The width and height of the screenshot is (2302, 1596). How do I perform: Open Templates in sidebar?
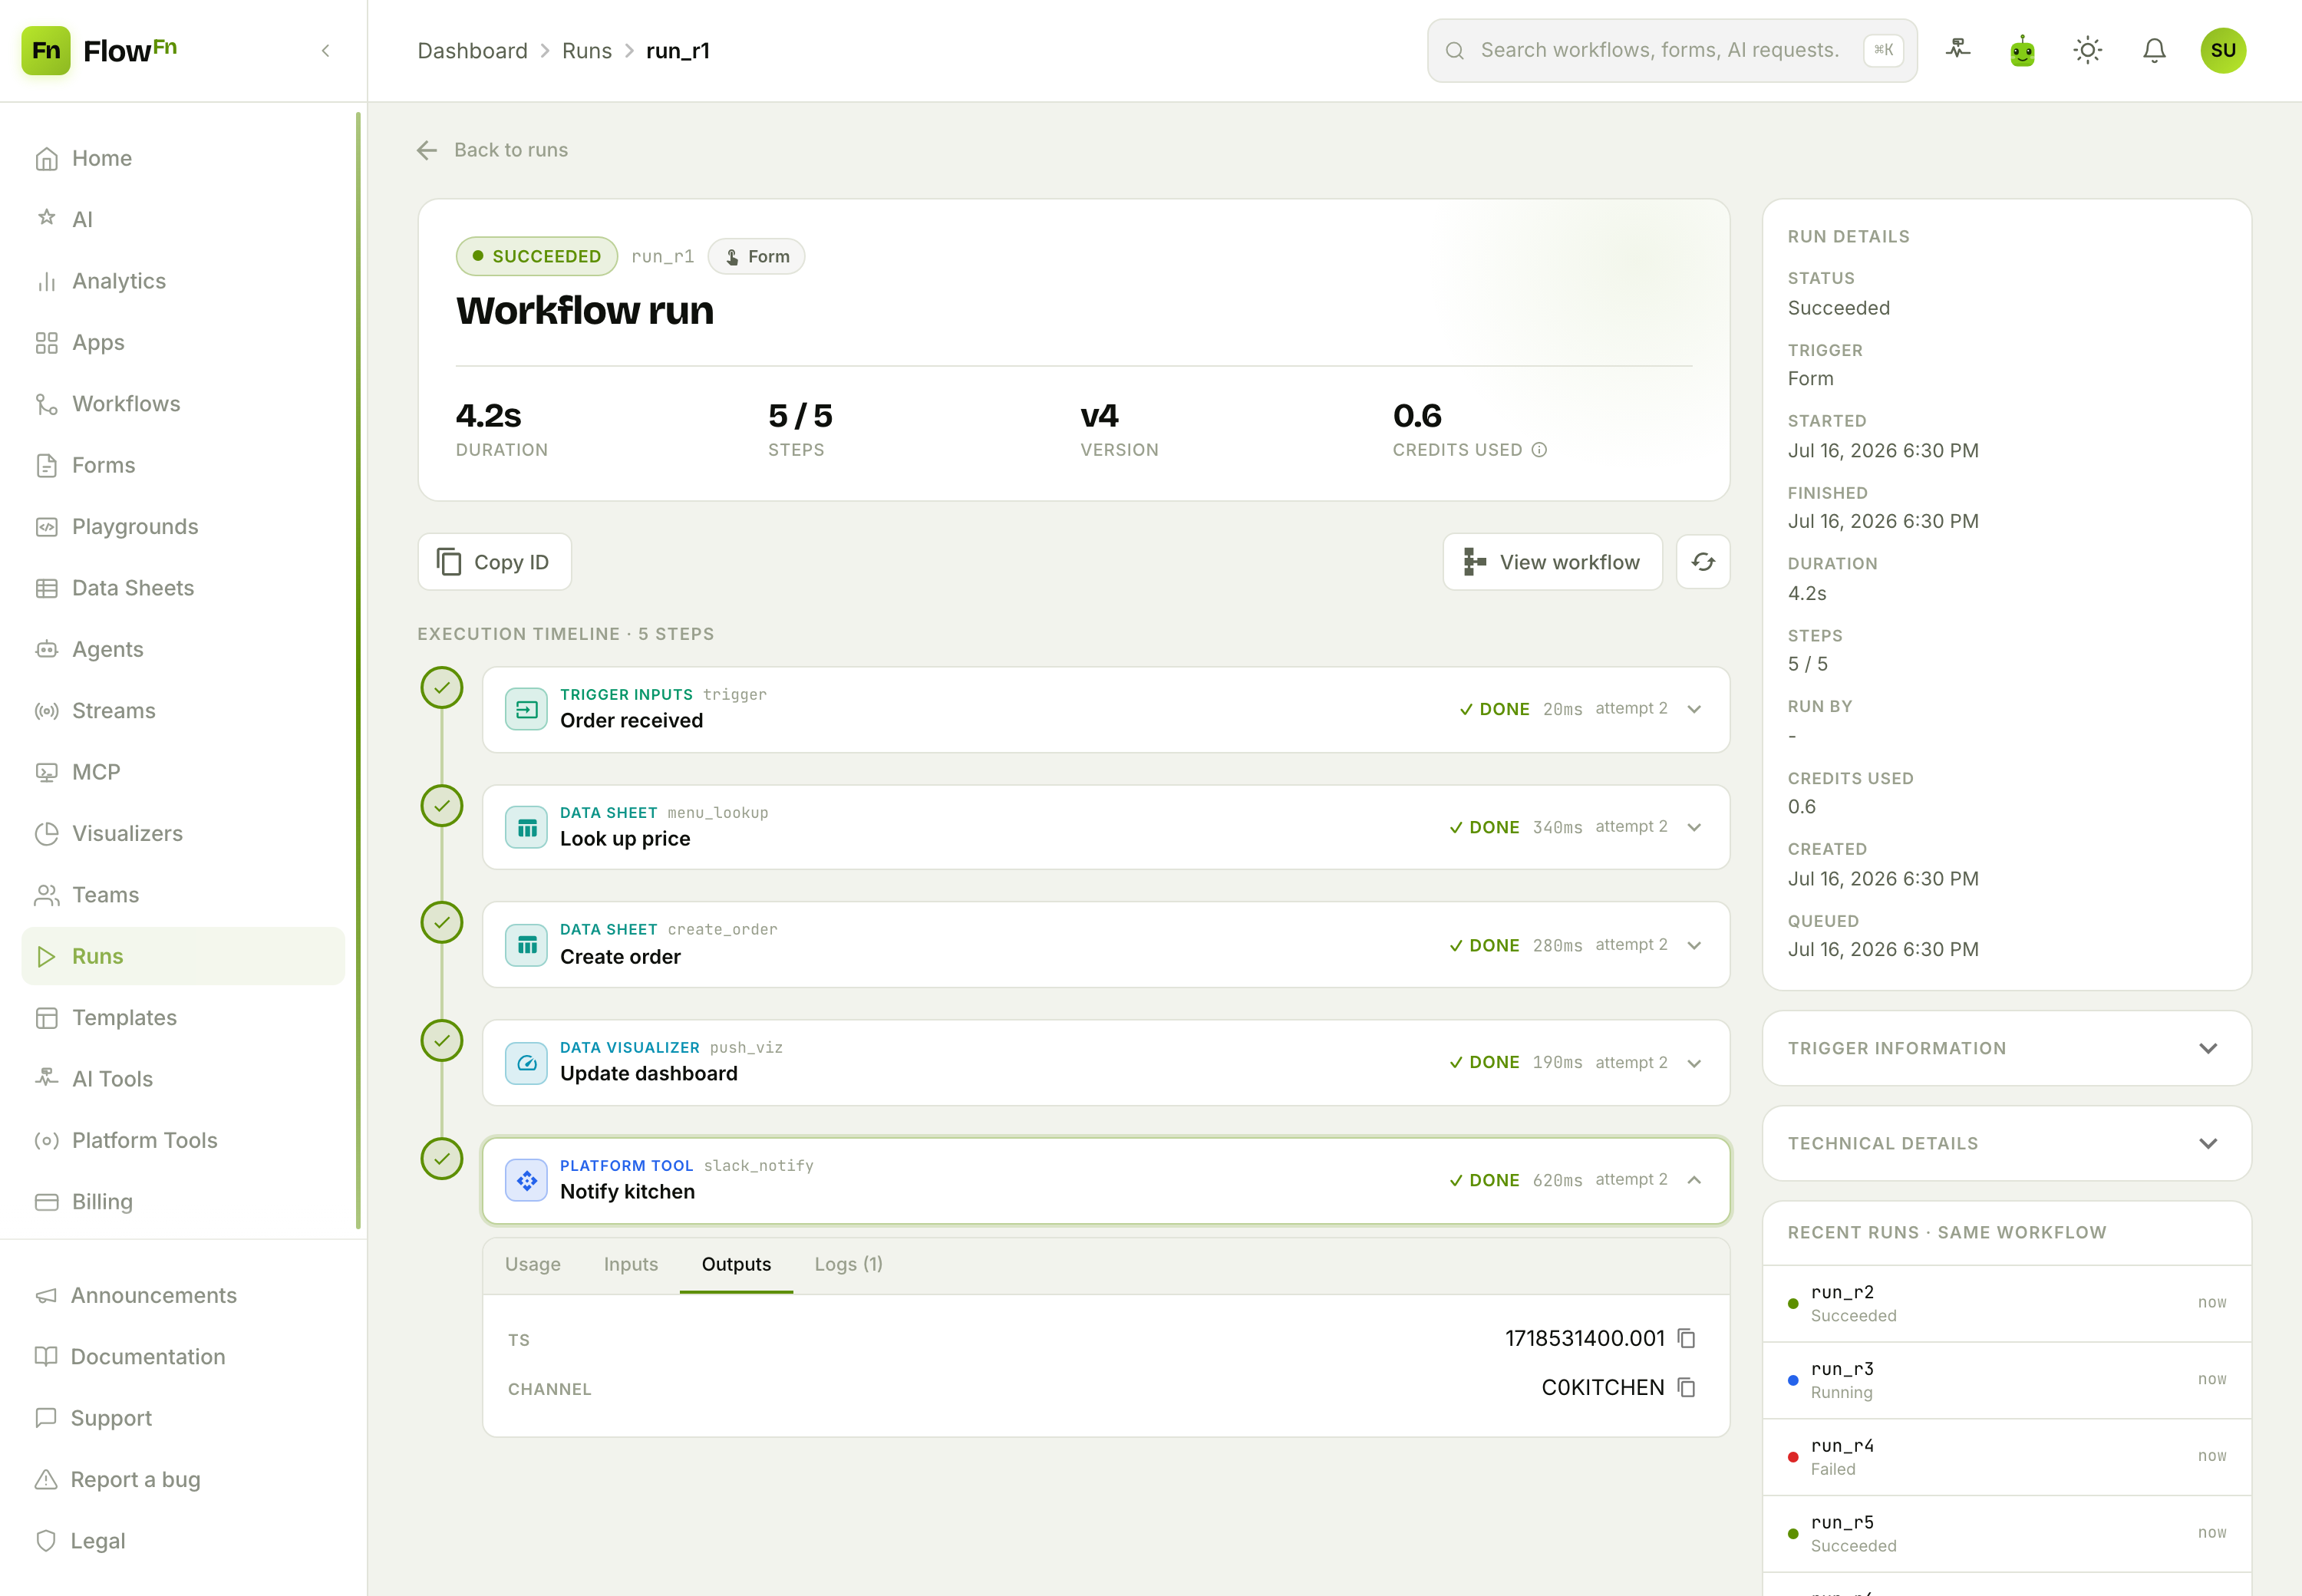pos(183,1018)
